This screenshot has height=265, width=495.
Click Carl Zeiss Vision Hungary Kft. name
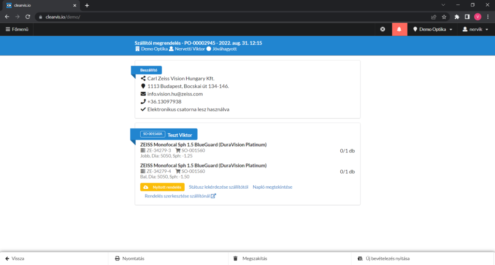(x=181, y=79)
